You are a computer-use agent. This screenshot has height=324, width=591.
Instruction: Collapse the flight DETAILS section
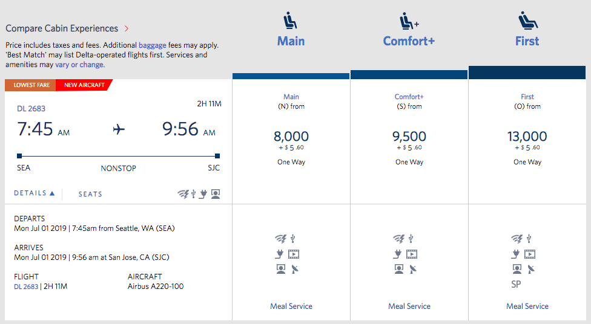[x=35, y=193]
